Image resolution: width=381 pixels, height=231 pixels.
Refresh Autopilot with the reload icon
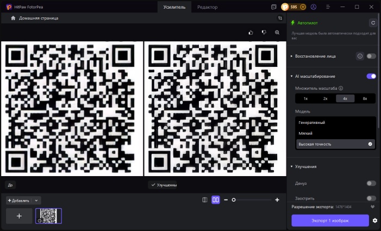click(x=373, y=23)
